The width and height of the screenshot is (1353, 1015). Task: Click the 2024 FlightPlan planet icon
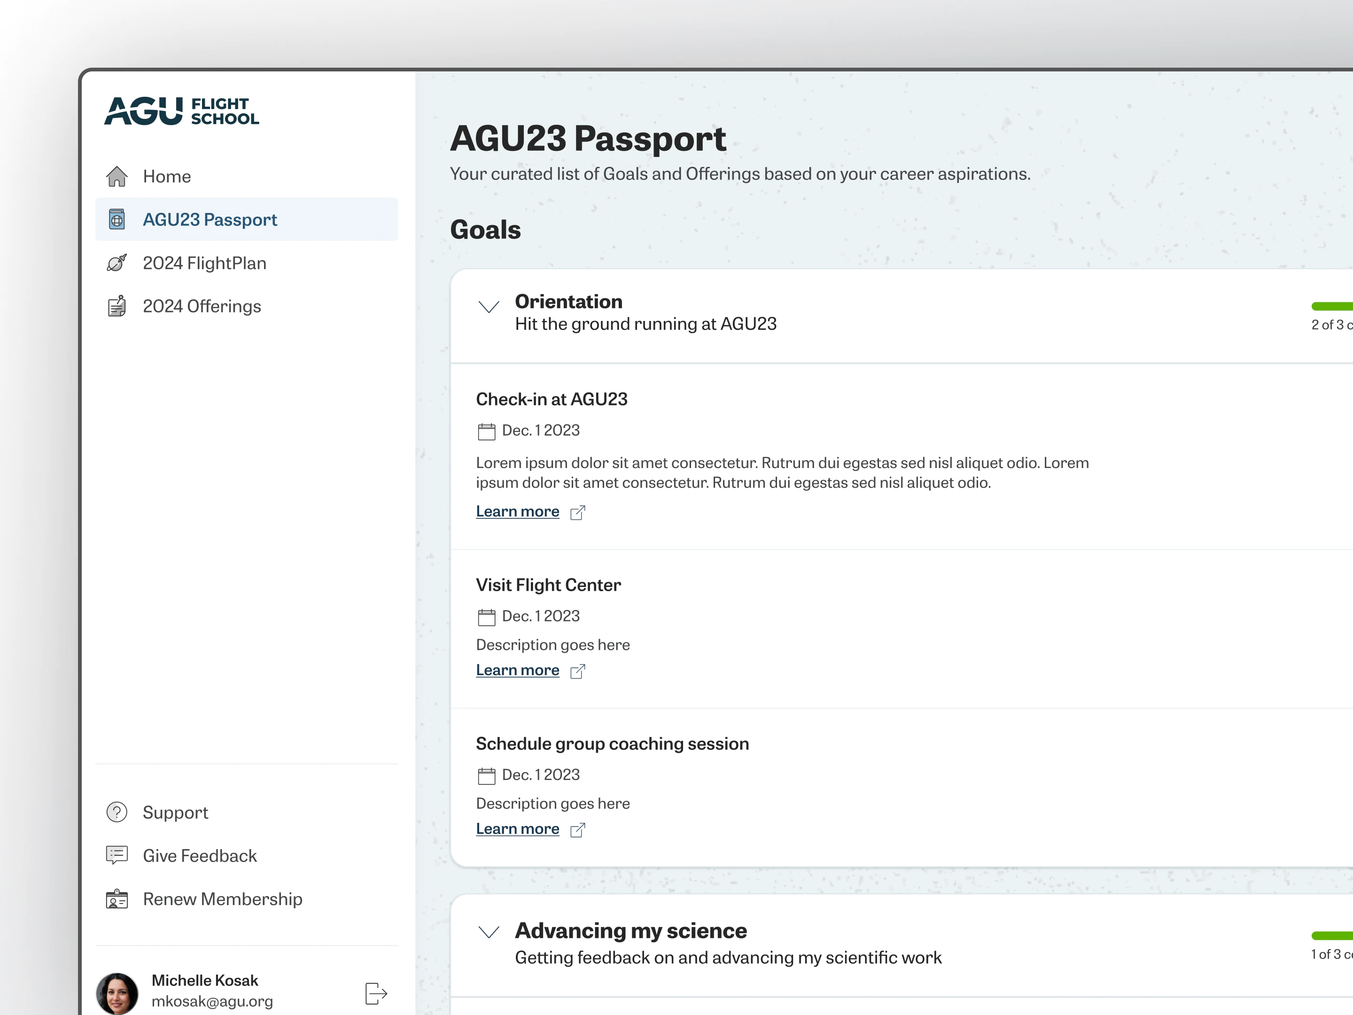click(117, 263)
